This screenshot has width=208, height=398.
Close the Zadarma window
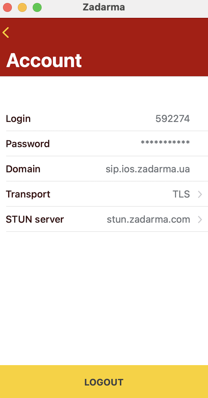tap(7, 7)
